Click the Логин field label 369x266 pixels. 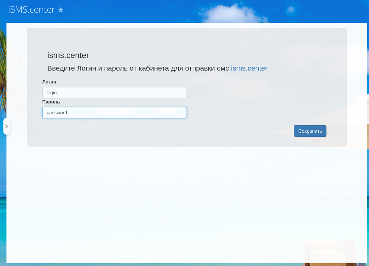(49, 82)
